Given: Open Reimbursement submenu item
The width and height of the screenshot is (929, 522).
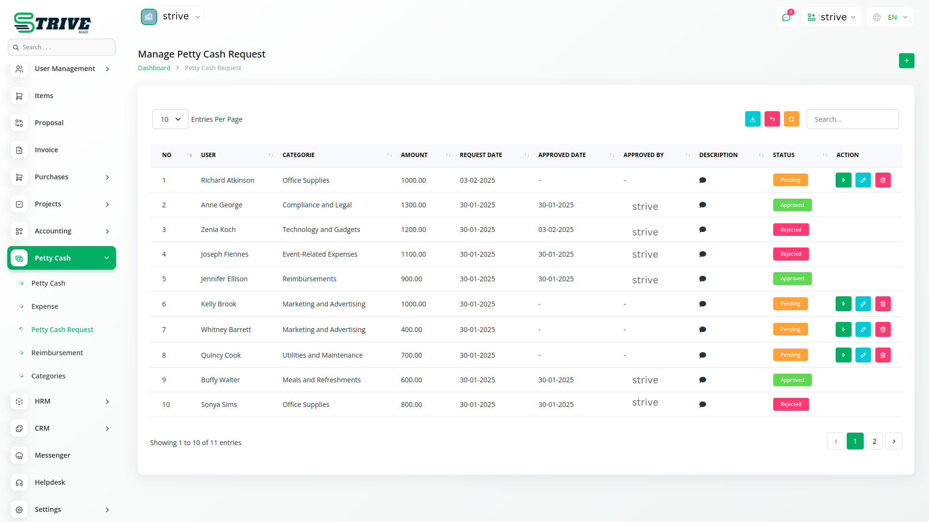Looking at the screenshot, I should [57, 353].
